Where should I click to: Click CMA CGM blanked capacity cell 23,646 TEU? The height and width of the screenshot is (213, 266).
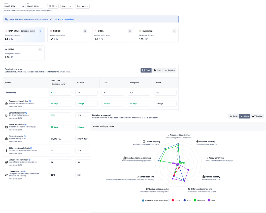click(60, 139)
